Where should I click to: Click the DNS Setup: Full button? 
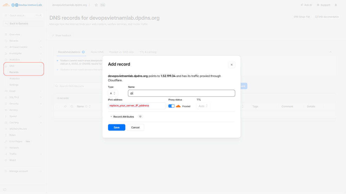[x=302, y=17]
